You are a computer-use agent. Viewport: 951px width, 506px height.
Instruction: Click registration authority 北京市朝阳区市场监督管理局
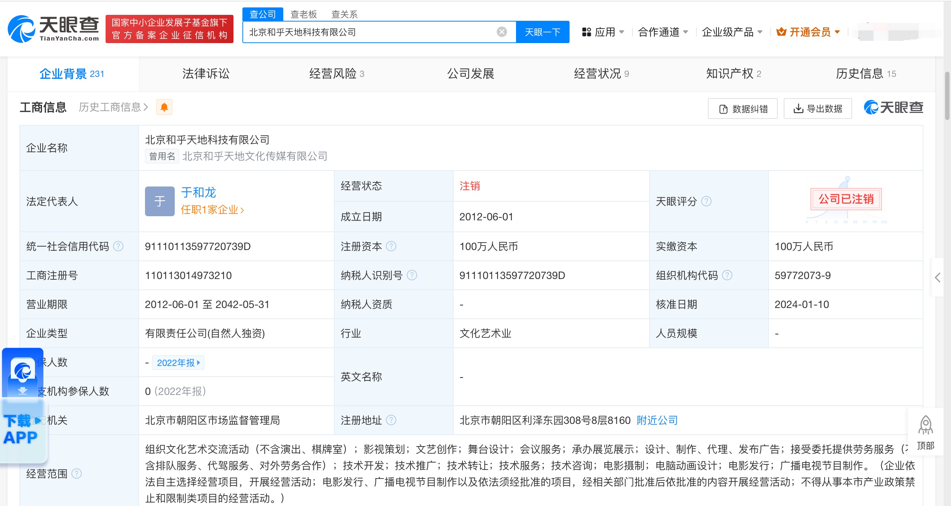(213, 420)
